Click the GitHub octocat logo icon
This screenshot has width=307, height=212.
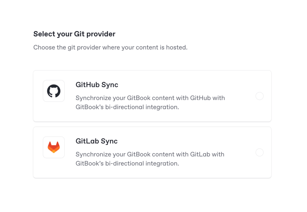point(54,91)
